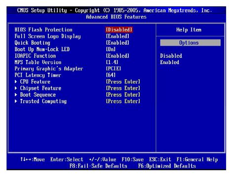Choose the Disabled option in help panel
This screenshot has height=177, width=234.
coord(171,56)
